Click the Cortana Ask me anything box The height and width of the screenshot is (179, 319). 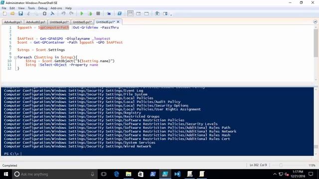point(55,174)
